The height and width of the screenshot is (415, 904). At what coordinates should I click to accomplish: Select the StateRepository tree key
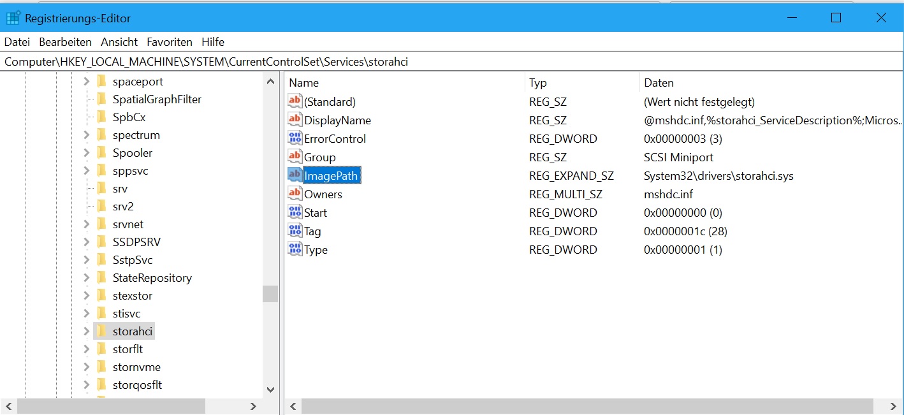[x=152, y=278]
